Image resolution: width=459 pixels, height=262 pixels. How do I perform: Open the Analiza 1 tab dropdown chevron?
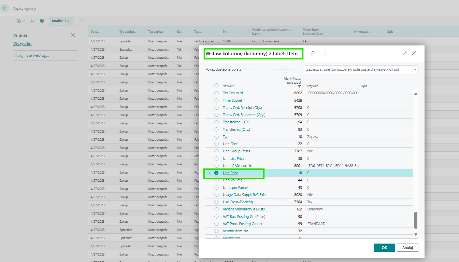tap(69, 21)
